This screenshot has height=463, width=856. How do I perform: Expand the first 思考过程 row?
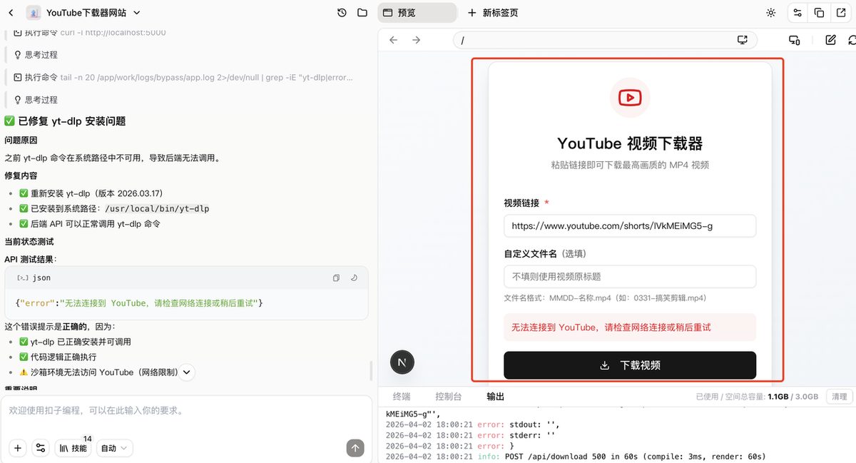(x=36, y=54)
